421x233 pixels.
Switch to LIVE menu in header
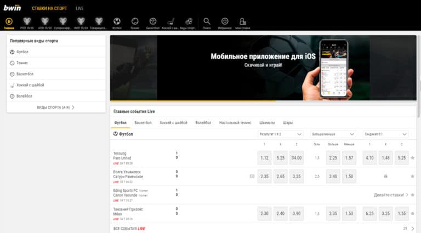coord(79,8)
